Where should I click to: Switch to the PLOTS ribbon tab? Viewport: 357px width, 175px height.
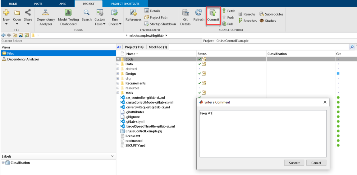pyautogui.click(x=38, y=4)
